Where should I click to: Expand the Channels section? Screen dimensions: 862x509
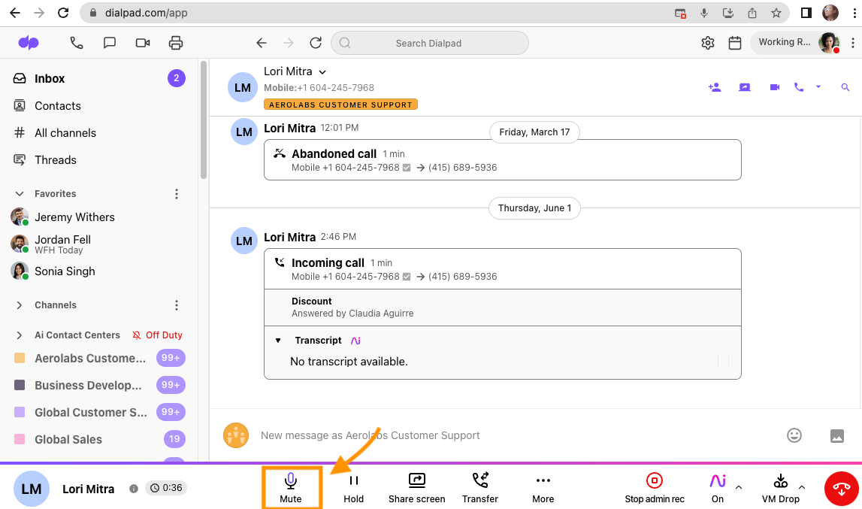click(x=20, y=305)
